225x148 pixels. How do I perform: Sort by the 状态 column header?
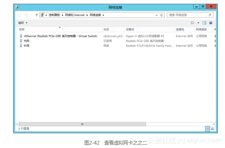coord(106,30)
